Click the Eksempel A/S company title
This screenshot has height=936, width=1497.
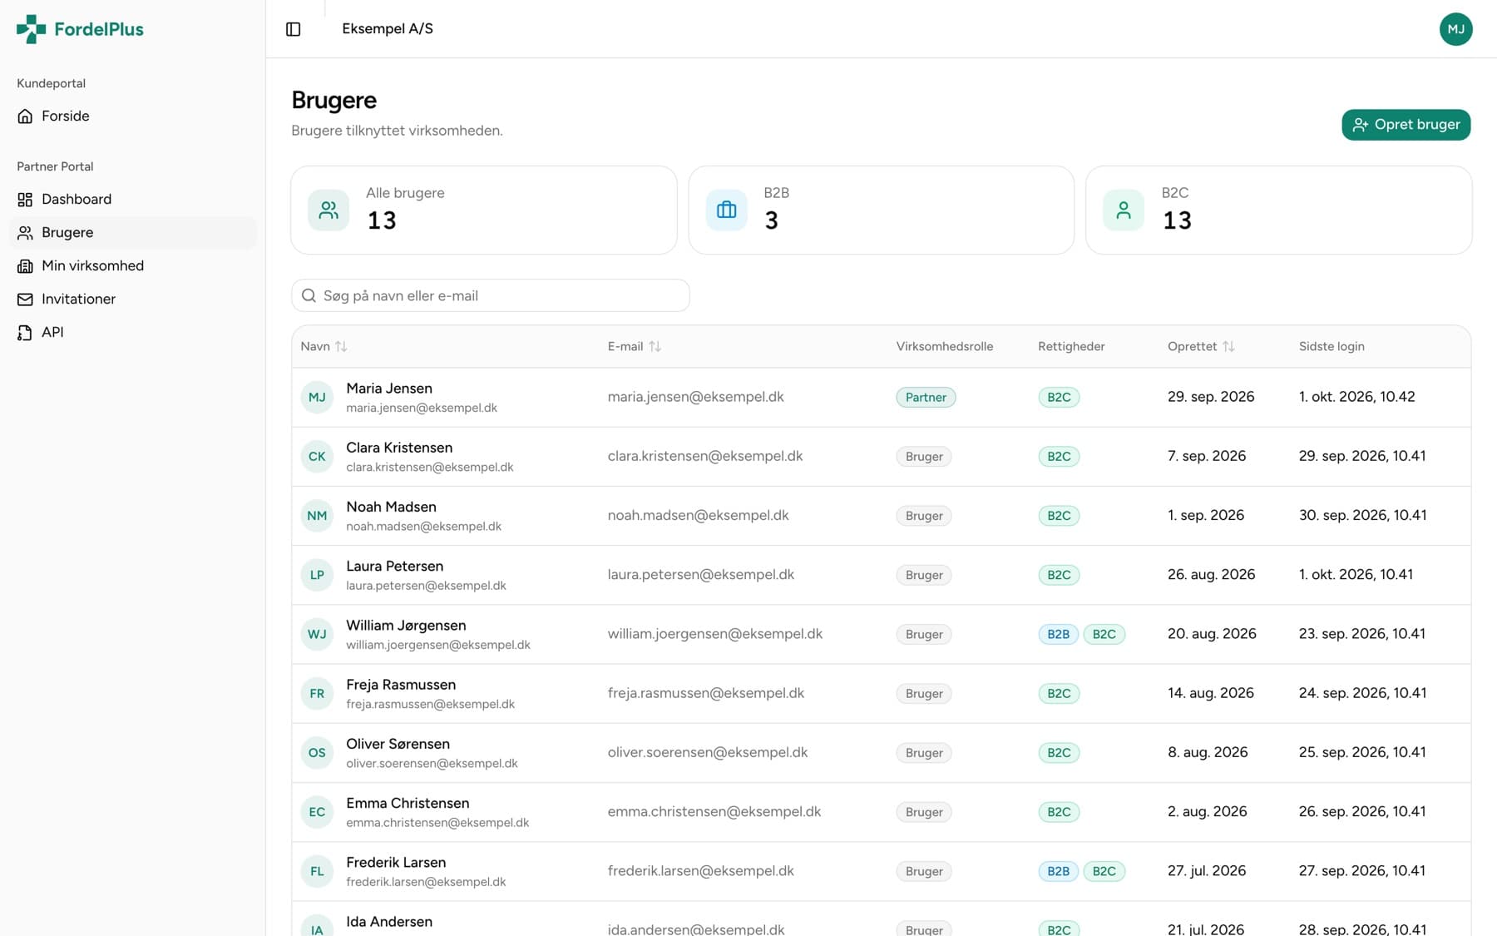(388, 29)
